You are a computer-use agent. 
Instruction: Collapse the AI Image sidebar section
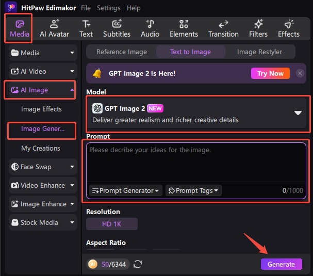(x=43, y=90)
